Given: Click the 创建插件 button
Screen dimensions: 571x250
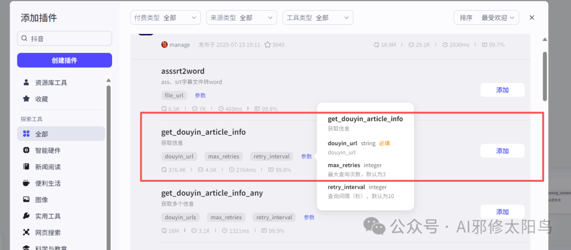Looking at the screenshot, I should click(65, 60).
